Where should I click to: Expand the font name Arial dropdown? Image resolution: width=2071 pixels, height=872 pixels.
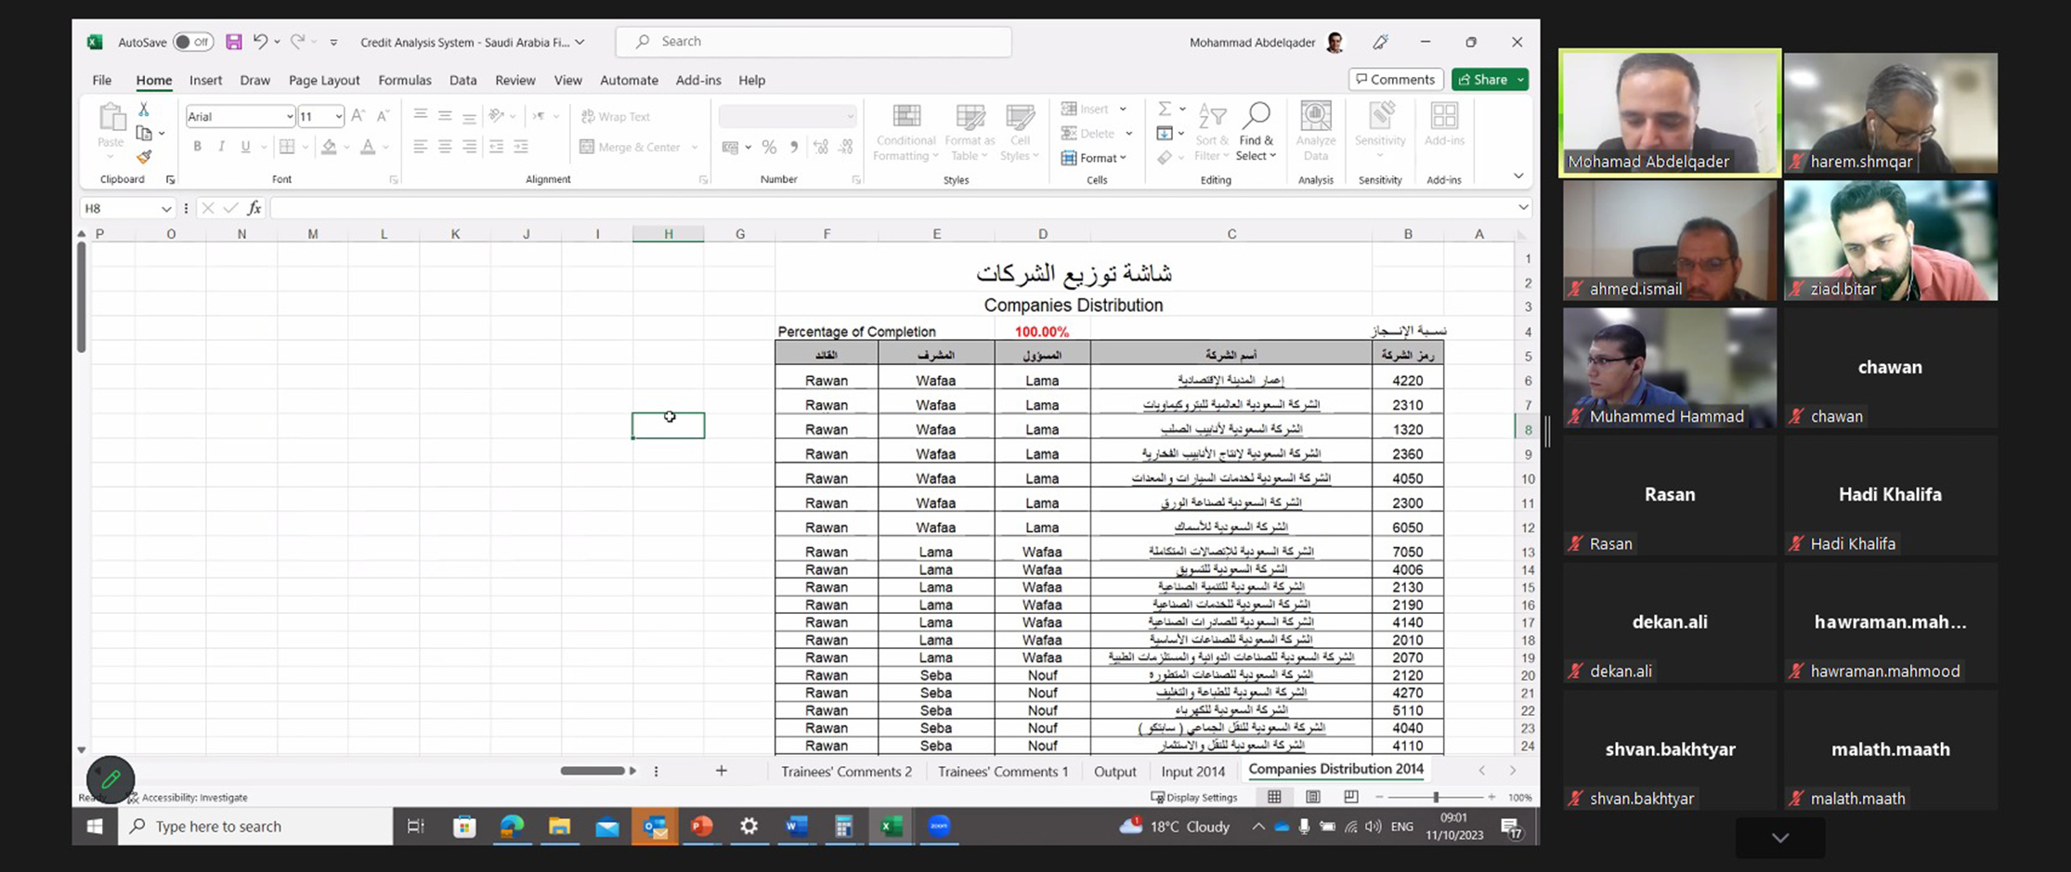[290, 116]
